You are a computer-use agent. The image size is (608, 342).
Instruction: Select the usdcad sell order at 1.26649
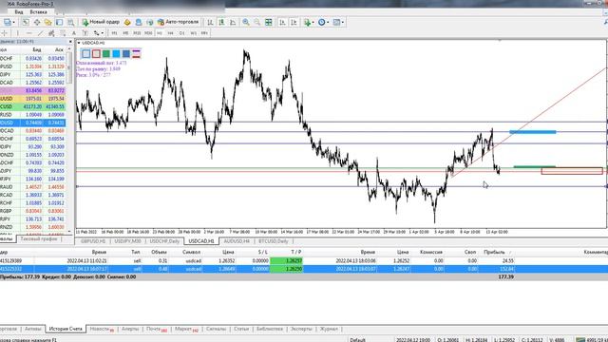click(x=304, y=269)
